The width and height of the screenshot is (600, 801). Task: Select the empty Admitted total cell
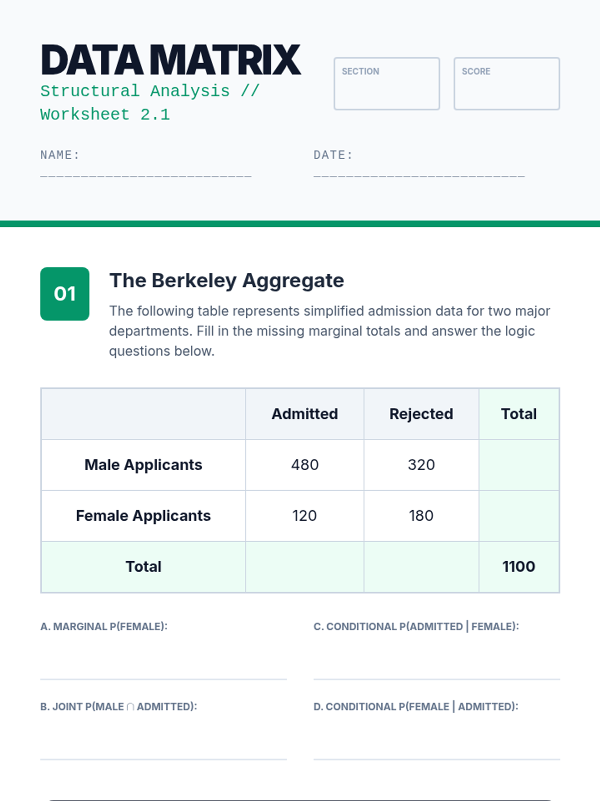point(304,567)
